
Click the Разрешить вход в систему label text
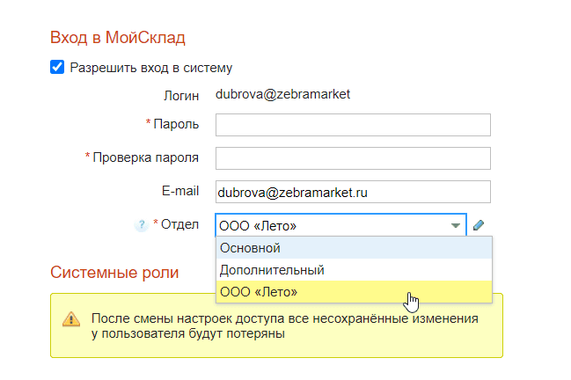pyautogui.click(x=150, y=68)
